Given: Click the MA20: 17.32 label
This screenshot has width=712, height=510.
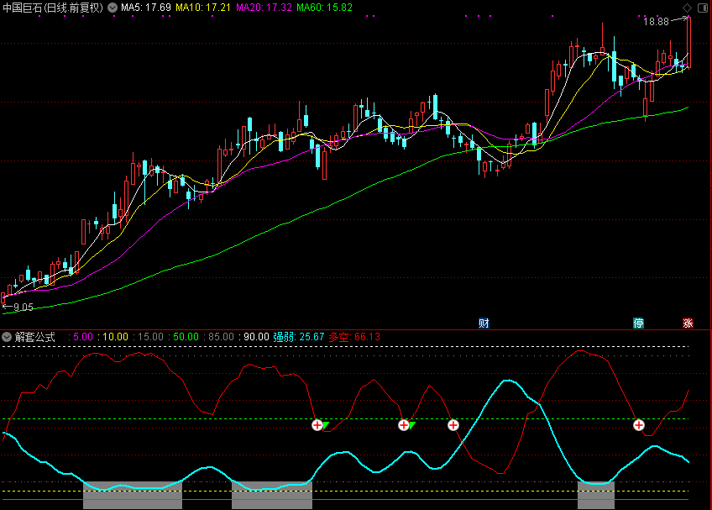Looking at the screenshot, I should (x=264, y=8).
